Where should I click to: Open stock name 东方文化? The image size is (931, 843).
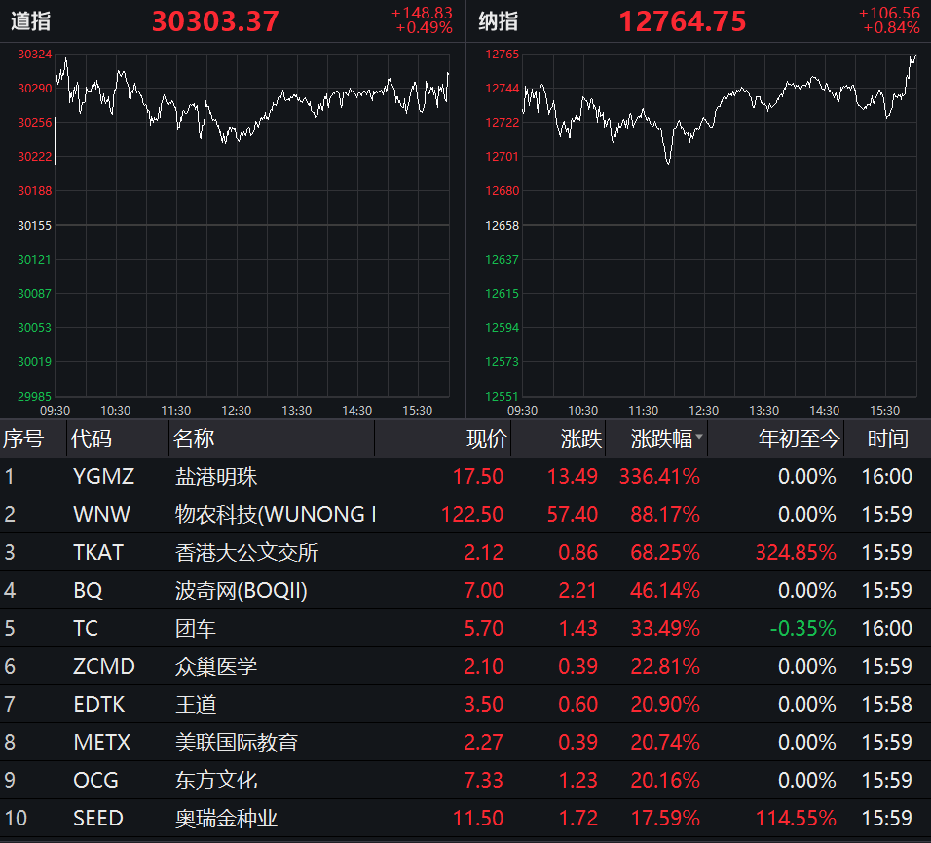pyautogui.click(x=216, y=781)
